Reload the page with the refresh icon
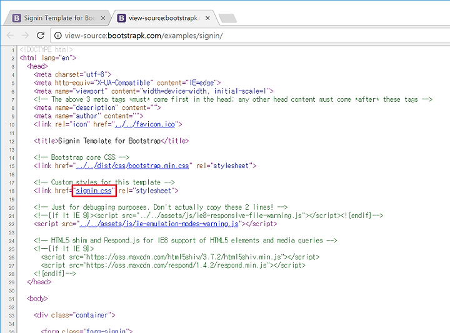Screen dimensions: 450x333 (41, 35)
